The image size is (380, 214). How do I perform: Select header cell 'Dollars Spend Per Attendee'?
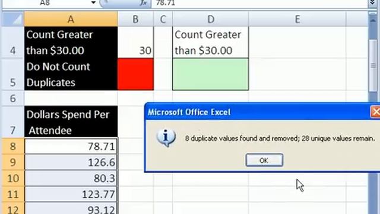point(71,122)
